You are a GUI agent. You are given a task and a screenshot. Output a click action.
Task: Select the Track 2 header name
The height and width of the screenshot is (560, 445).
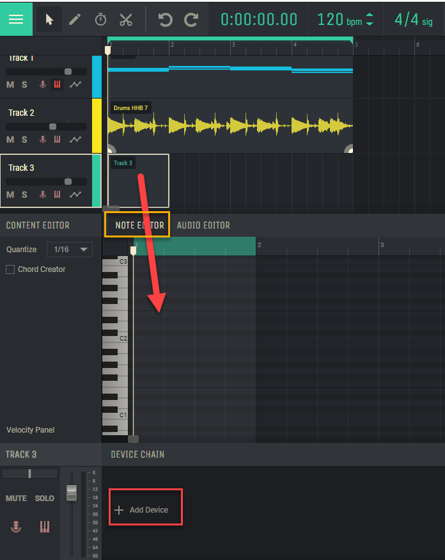pos(21,113)
